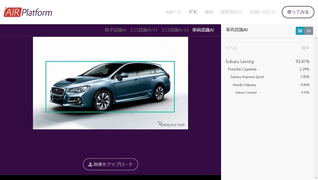This screenshot has height=180, width=318.
Task: Click the 使ってみる button
Action: coord(298,12)
